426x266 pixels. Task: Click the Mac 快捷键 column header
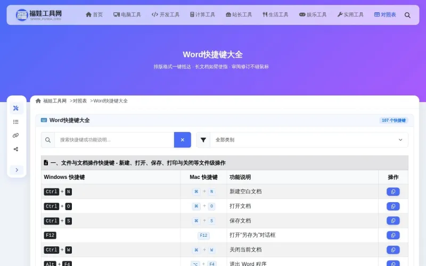pos(203,177)
